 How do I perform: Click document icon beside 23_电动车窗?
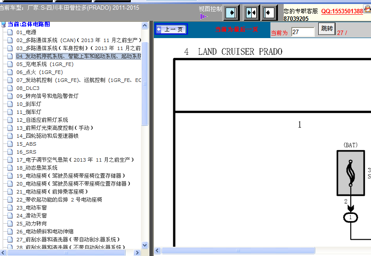click(10, 208)
